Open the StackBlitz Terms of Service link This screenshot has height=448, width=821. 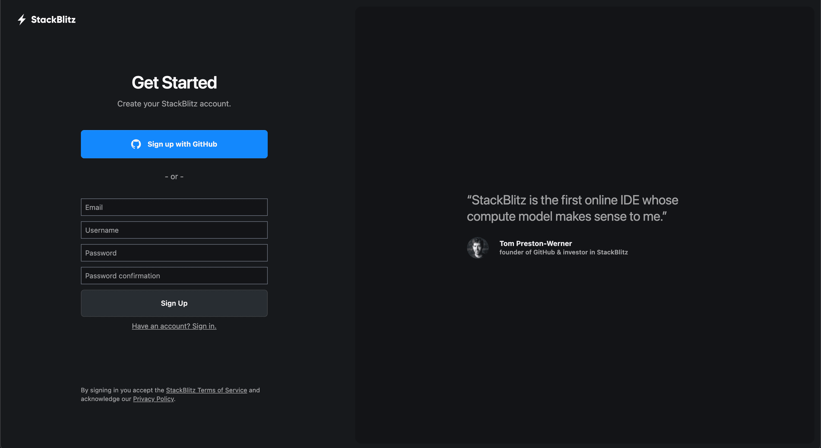point(206,390)
